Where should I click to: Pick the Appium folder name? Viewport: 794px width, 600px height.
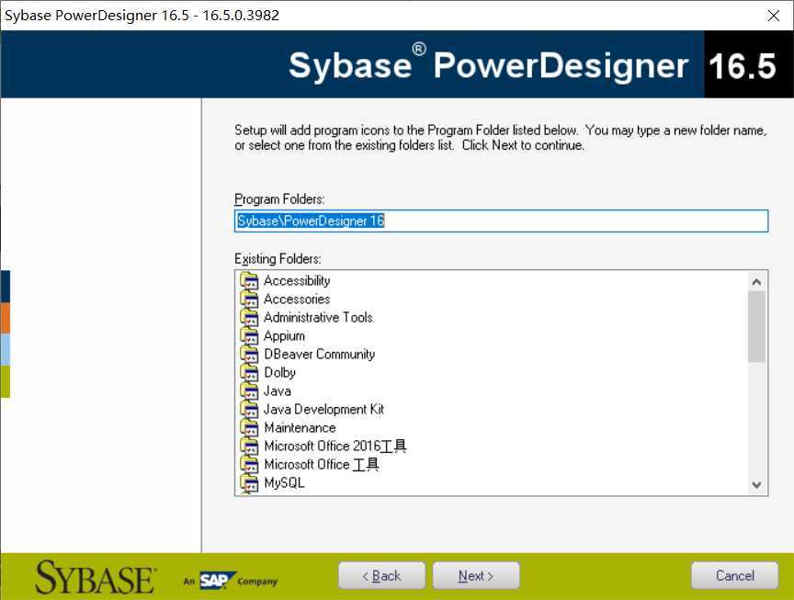pos(284,336)
